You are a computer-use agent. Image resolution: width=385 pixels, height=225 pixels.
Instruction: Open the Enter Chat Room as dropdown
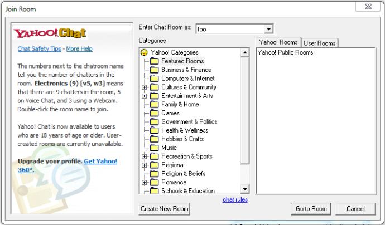(268, 29)
